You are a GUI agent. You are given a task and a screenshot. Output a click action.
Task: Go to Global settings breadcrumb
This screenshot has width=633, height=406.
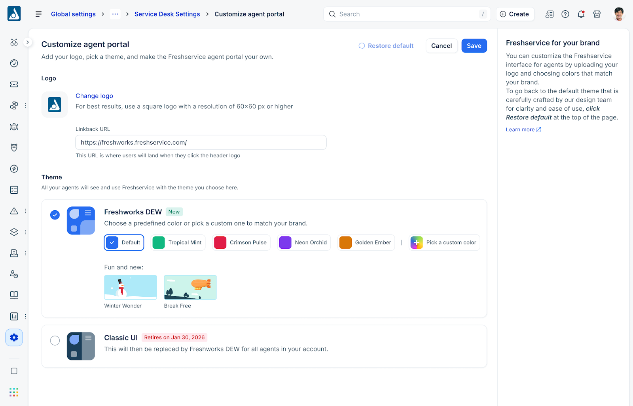73,14
